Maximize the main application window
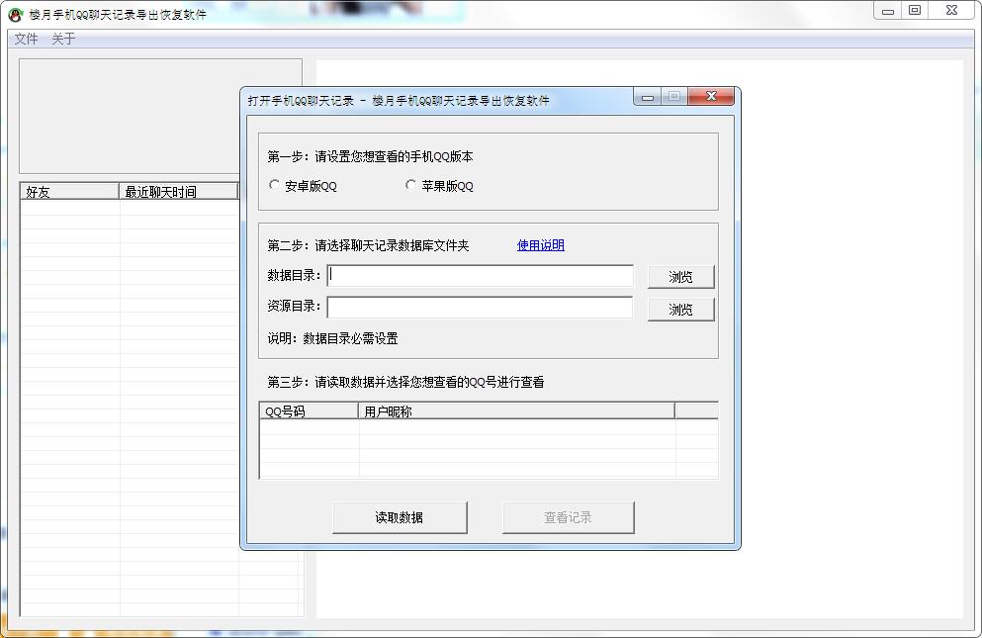 click(915, 11)
